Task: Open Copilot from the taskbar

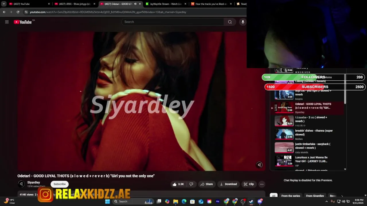Action: [x=167, y=201]
